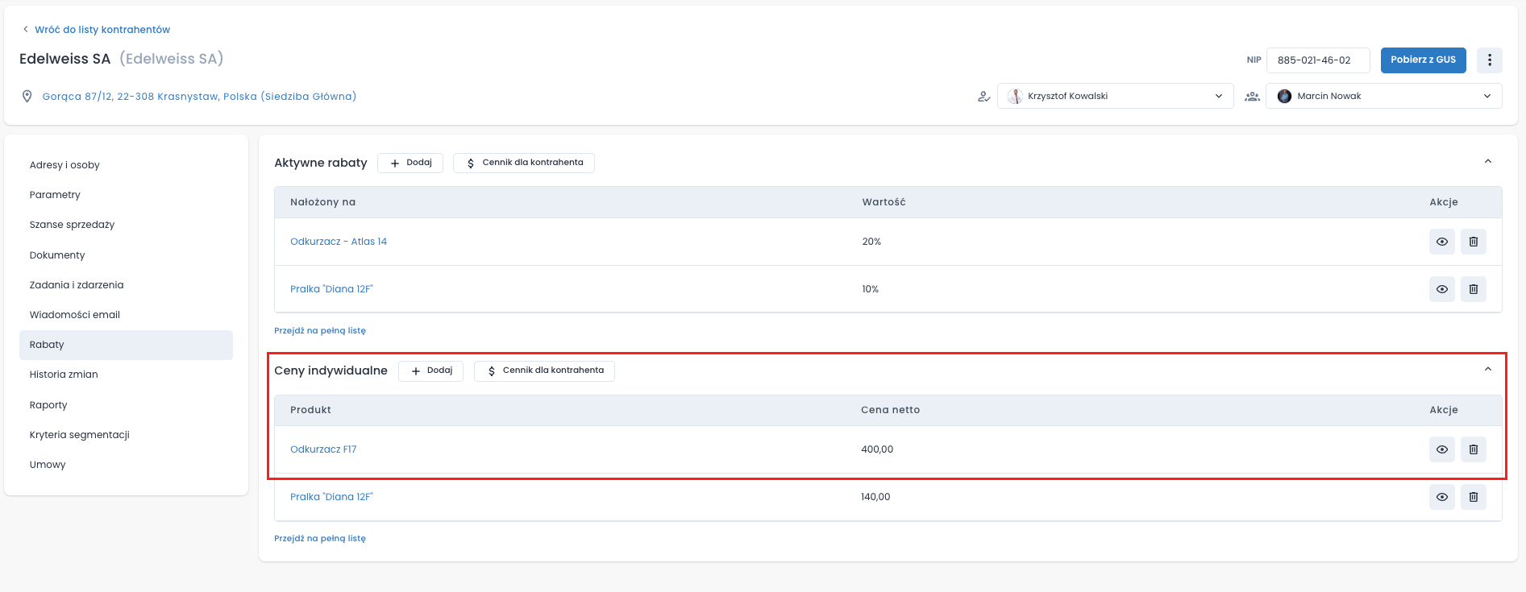The height and width of the screenshot is (592, 1526).
Task: Open the three-dot more options menu
Action: click(x=1489, y=60)
